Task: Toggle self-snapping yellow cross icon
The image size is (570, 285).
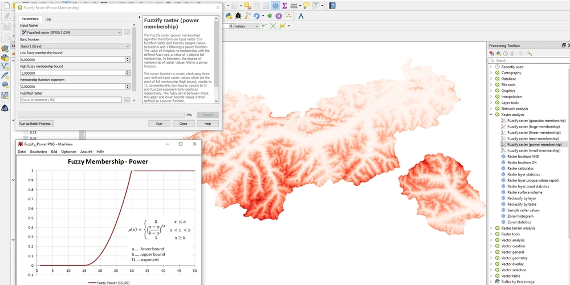Action: click(x=282, y=26)
